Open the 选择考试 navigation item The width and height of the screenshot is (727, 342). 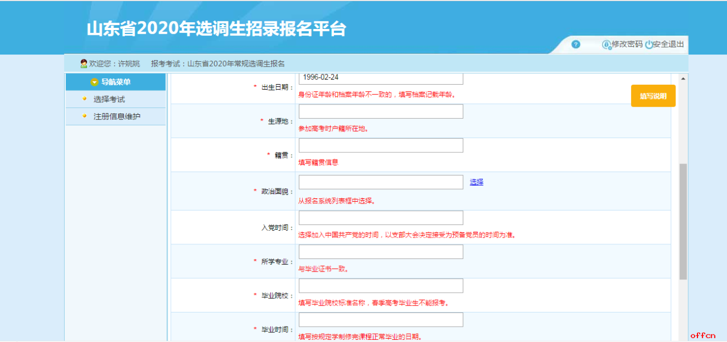point(109,99)
